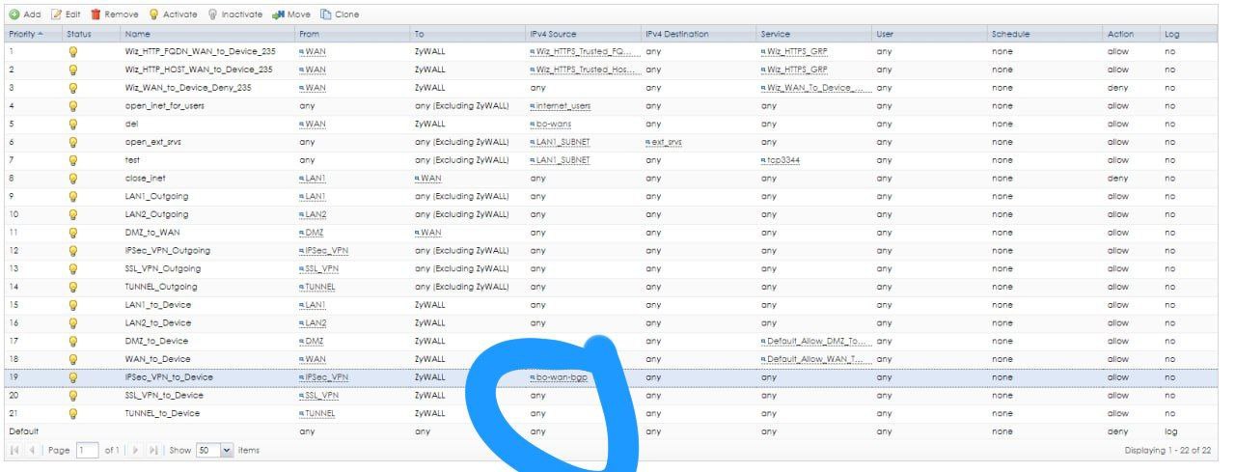
Task: Open the bo-wans source object link
Action: pos(552,125)
